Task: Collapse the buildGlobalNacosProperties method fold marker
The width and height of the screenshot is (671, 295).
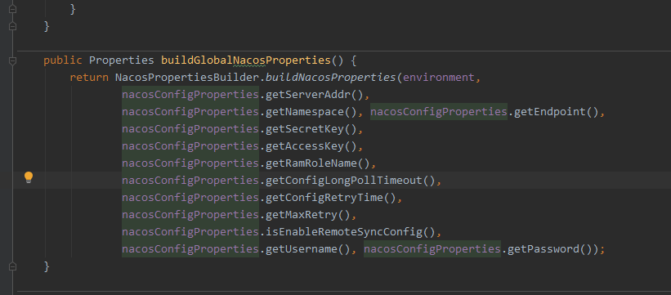Action: 12,60
